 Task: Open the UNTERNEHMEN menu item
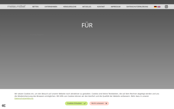pyautogui.click(x=51, y=7)
